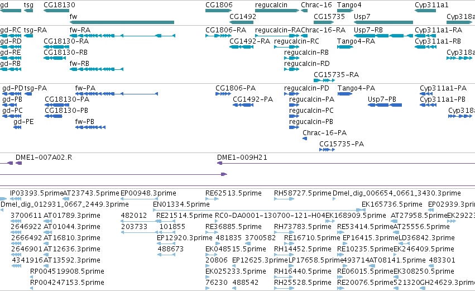The height and width of the screenshot is (291, 475).
Task: Click the 'CG1492' gene label
Action: pyautogui.click(x=243, y=16)
